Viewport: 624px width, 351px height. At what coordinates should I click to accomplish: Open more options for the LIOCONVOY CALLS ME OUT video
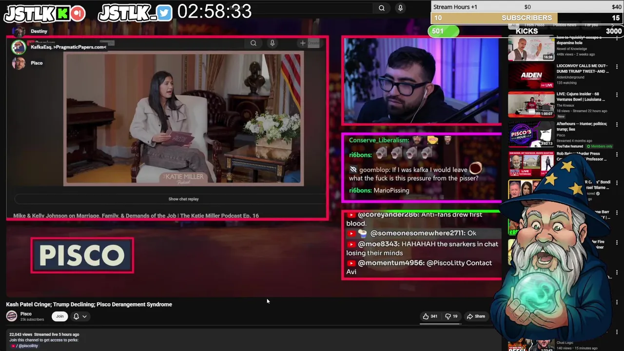coord(617,66)
